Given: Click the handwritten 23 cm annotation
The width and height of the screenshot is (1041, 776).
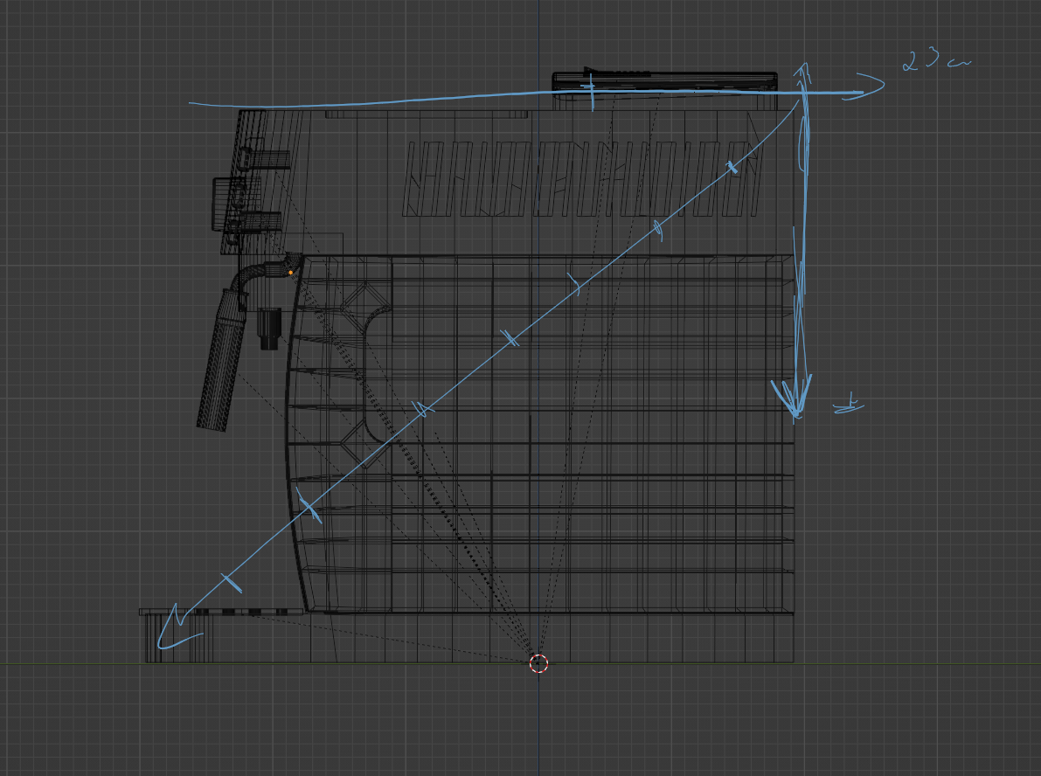Looking at the screenshot, I should (936, 60).
